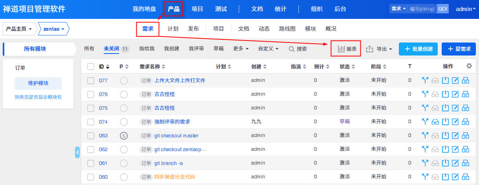Switch to the 项目 top navigation menu
The width and height of the screenshot is (479, 185).
(197, 9)
